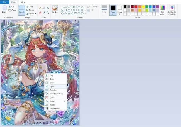Viewport: 181px width, 127px height.
Task: Open the Paste dropdown arrow
Action: pos(4,14)
